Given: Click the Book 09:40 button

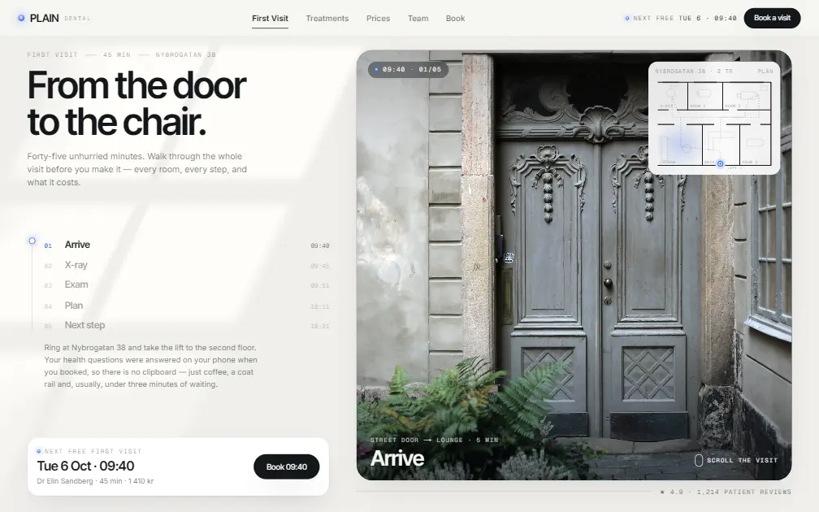Looking at the screenshot, I should (286, 466).
